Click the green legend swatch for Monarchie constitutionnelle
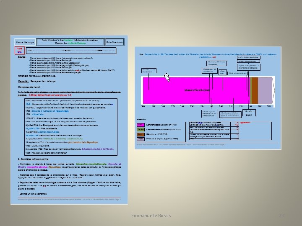This screenshot has width=302, height=226. (141, 129)
